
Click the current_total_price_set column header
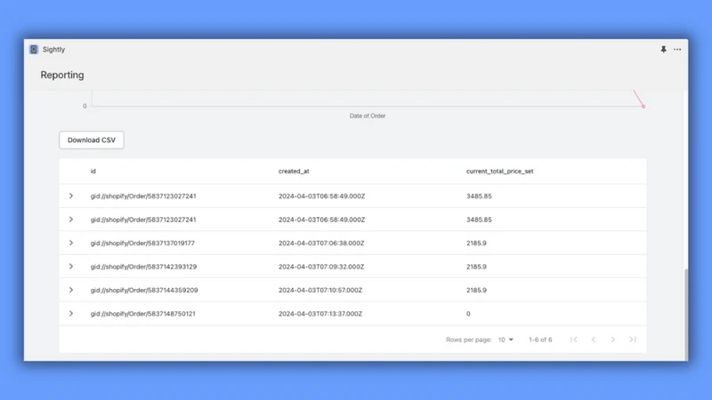[499, 172]
